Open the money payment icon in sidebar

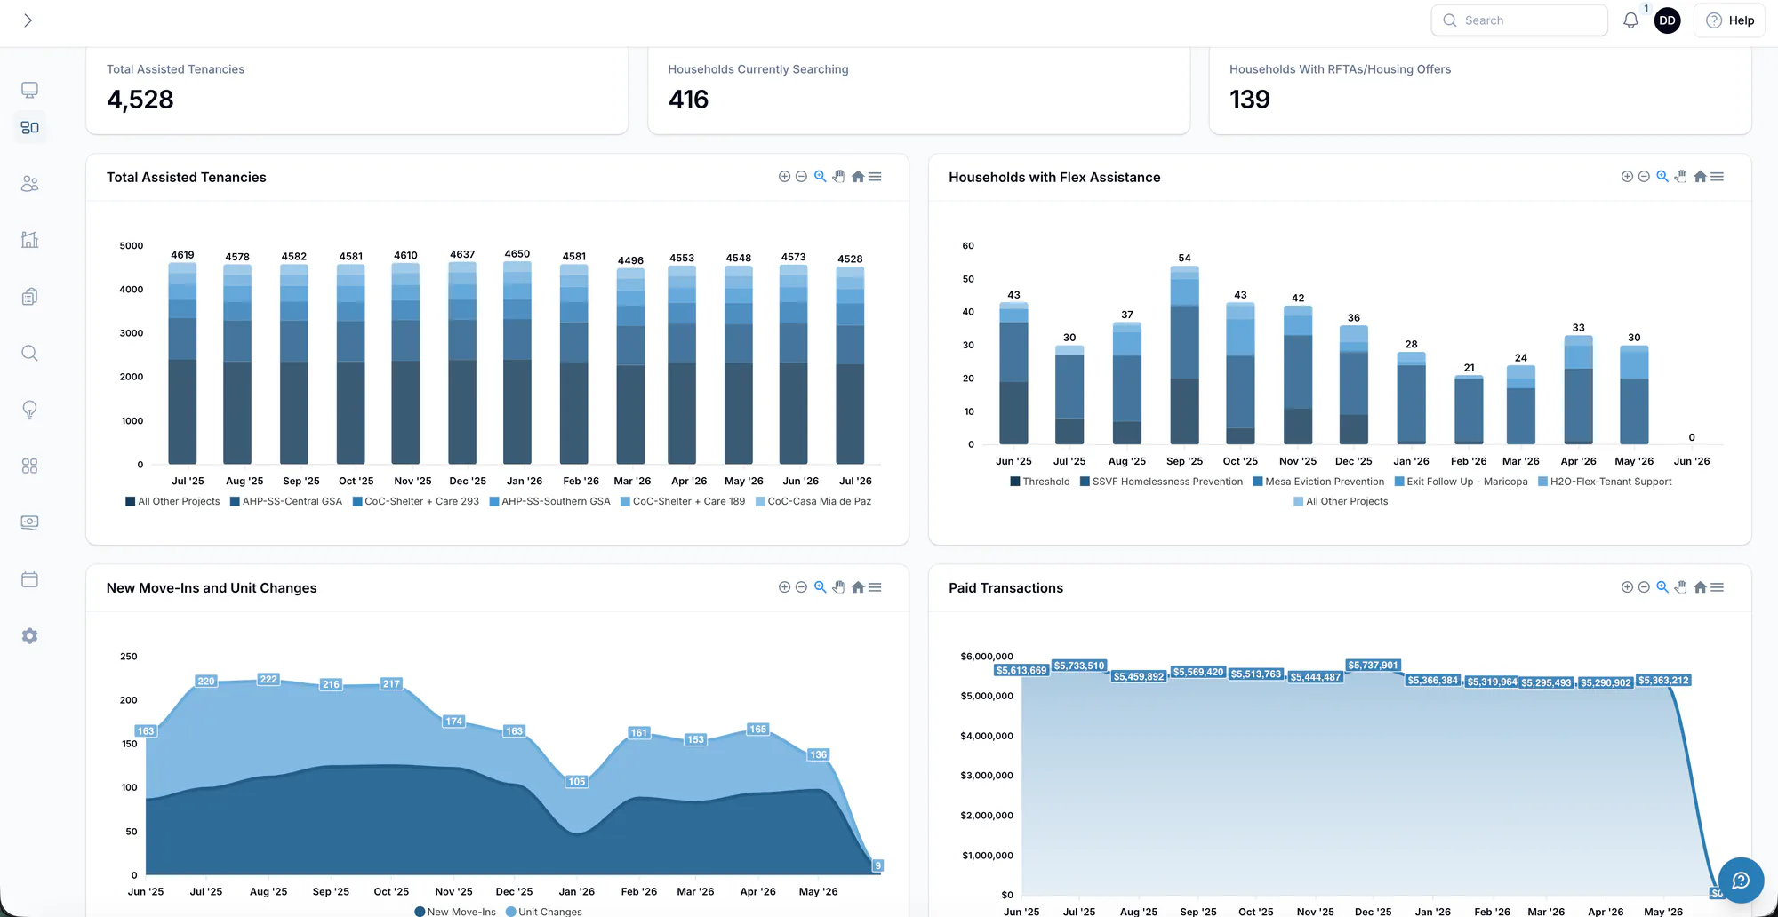29,522
